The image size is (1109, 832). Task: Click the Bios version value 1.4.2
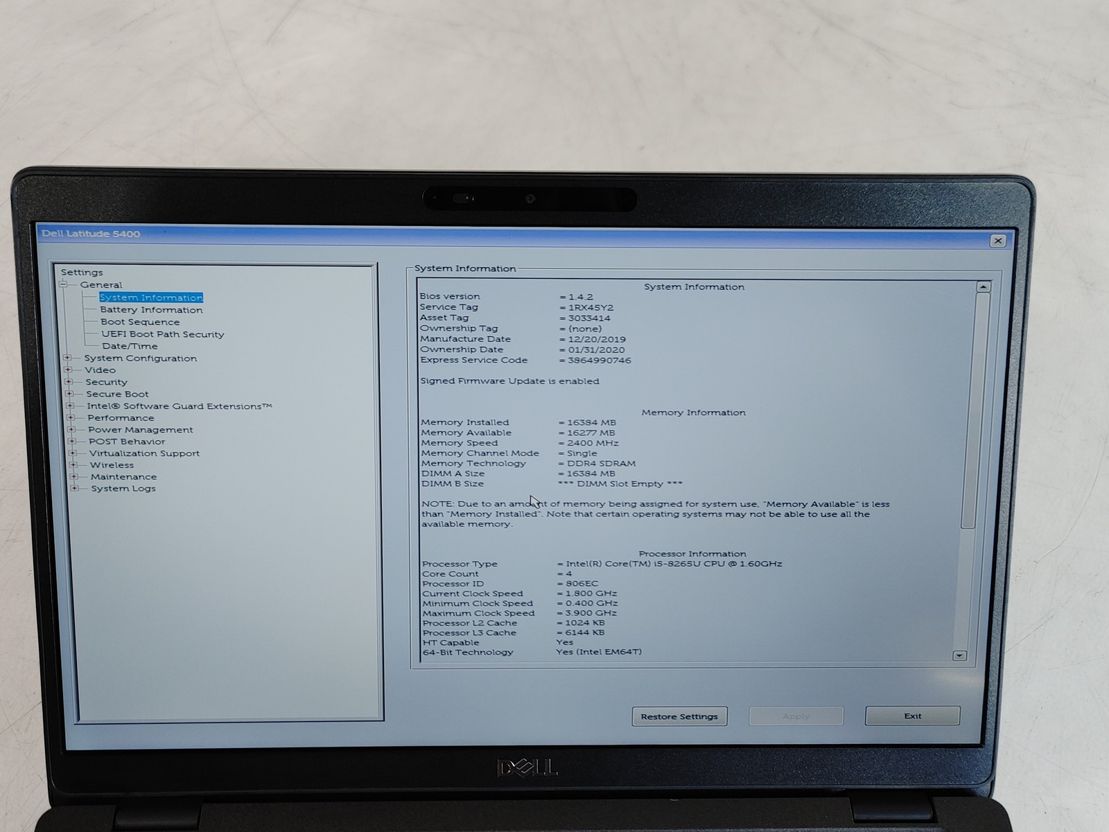coord(581,297)
